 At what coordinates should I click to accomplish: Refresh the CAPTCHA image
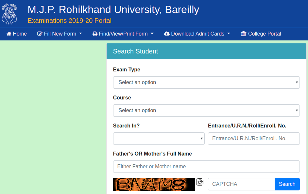click(200, 182)
